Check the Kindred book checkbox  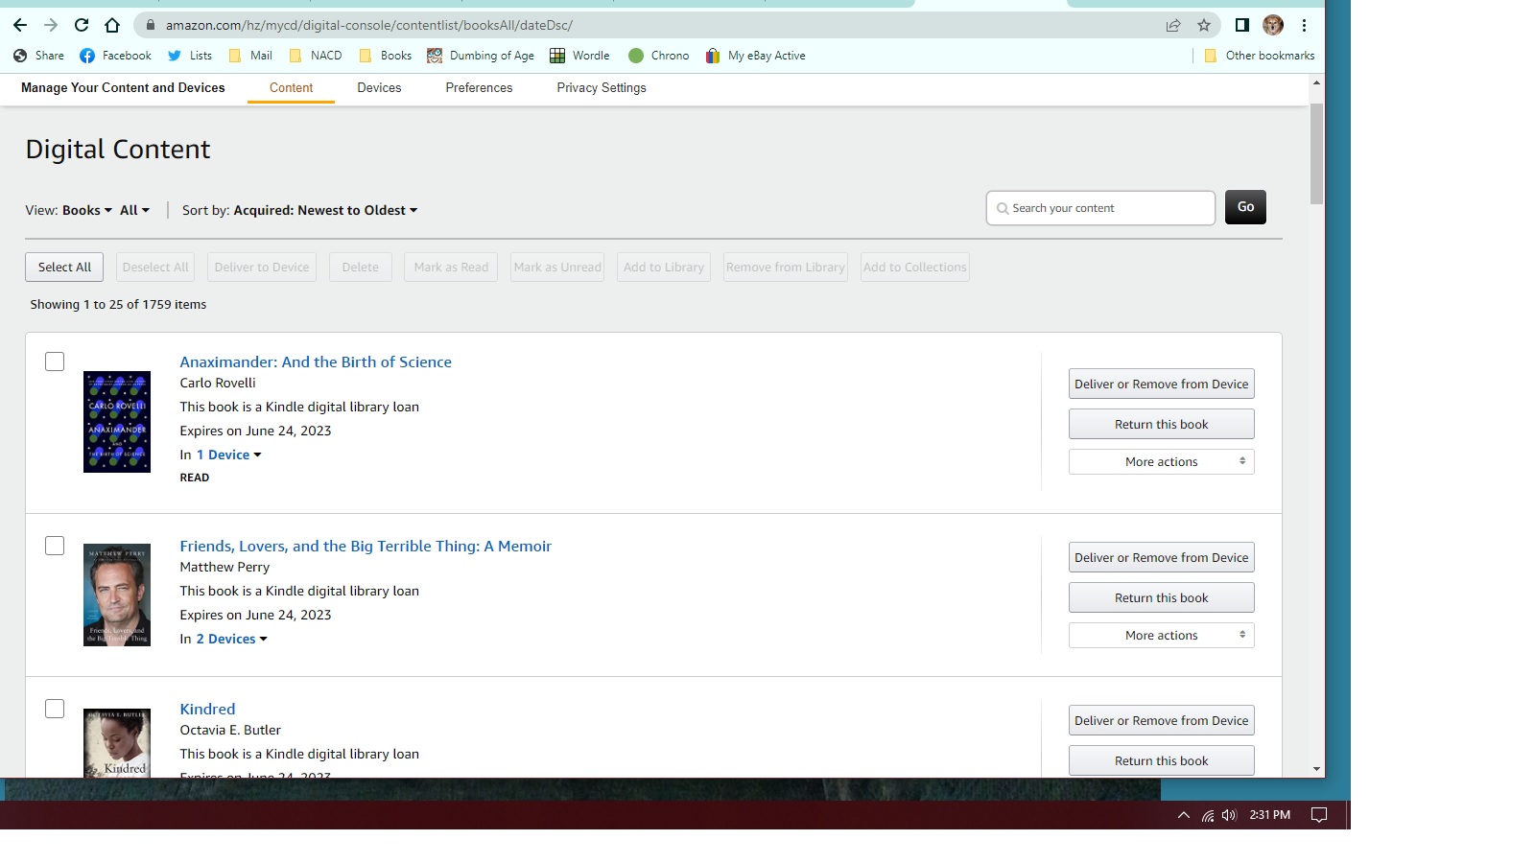55,708
